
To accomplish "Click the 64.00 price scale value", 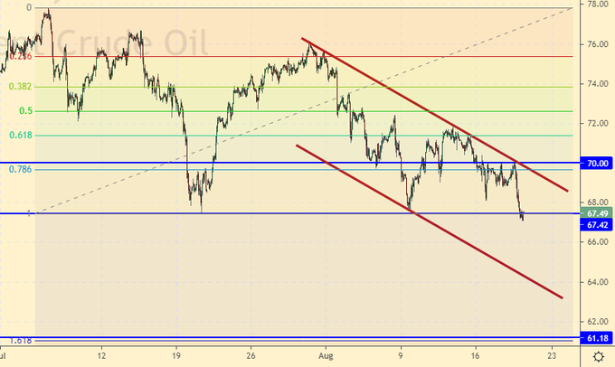I will pos(596,281).
